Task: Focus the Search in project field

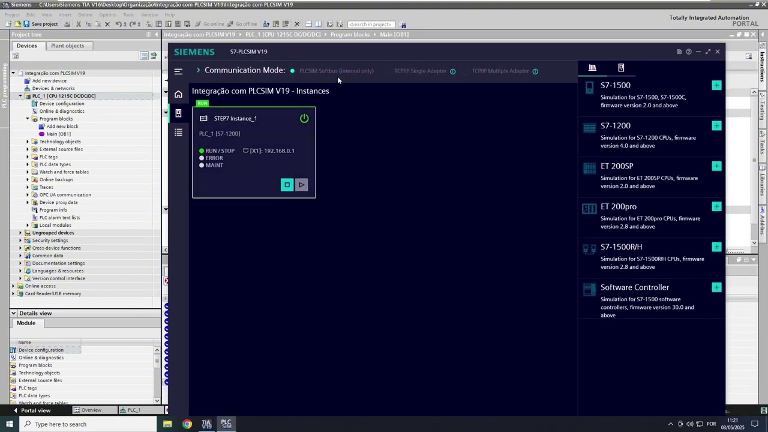Action: pyautogui.click(x=371, y=24)
